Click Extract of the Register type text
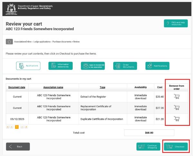 (x=93, y=97)
